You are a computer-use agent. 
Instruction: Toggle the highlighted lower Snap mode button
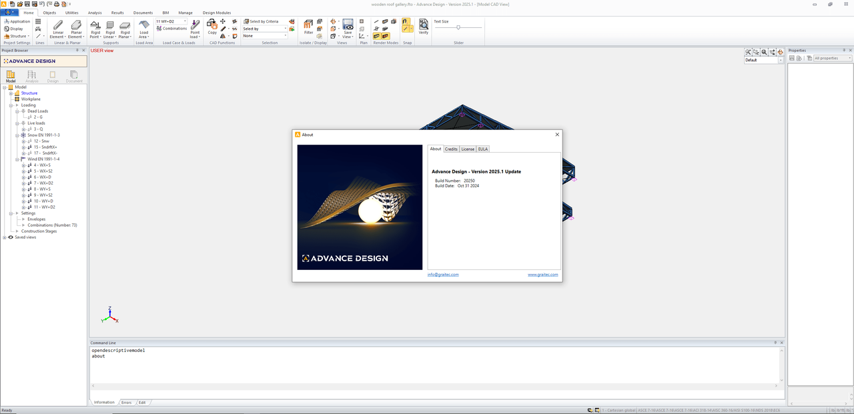click(x=406, y=29)
